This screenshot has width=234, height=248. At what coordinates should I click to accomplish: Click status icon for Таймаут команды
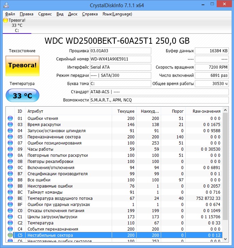(10, 192)
